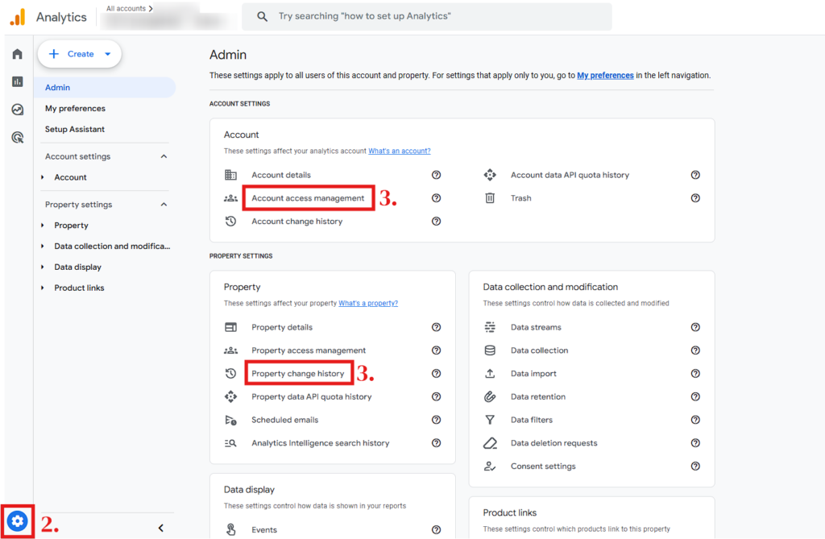Click the Admin gear icon at bottom left
825x539 pixels.
18,521
